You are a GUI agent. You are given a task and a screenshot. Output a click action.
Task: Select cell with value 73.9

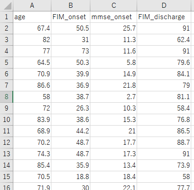click(x=164, y=165)
